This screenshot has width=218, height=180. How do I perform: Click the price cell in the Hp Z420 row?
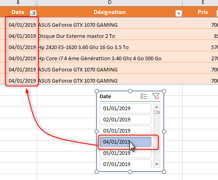[200, 45]
